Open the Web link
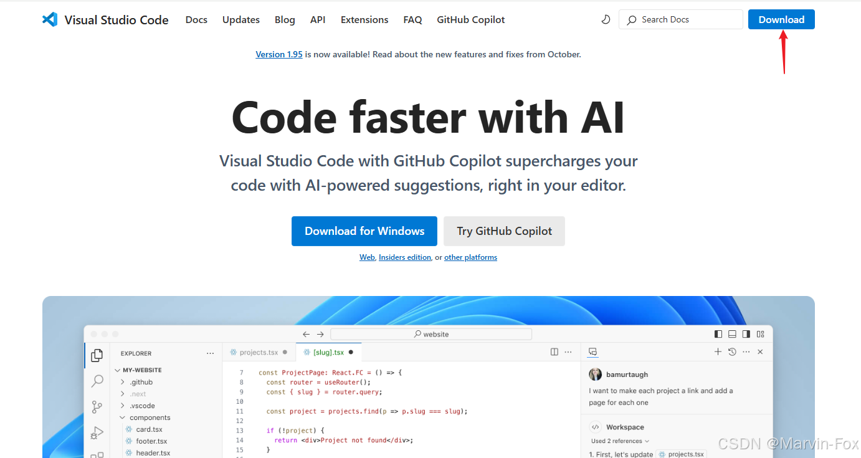This screenshot has height=458, width=861. (x=367, y=257)
